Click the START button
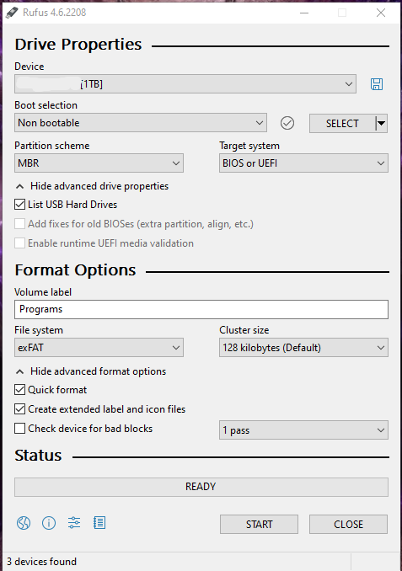Screen dimensions: 402x571 259,524
